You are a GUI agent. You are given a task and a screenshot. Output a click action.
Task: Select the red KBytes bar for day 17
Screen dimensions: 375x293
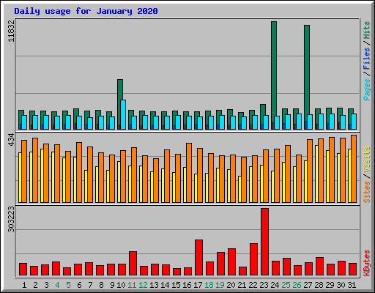click(198, 258)
